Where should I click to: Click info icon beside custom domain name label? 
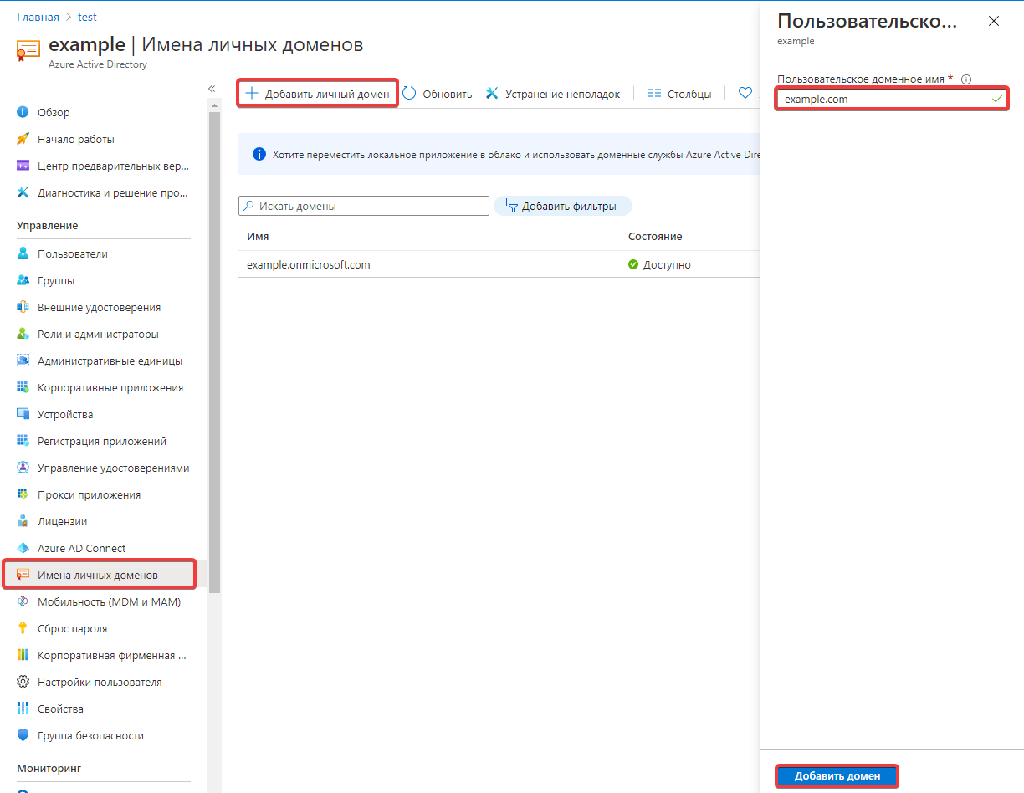coord(966,79)
